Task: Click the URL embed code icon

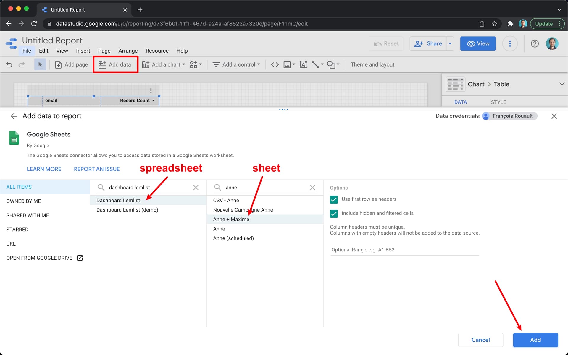Action: coord(275,64)
